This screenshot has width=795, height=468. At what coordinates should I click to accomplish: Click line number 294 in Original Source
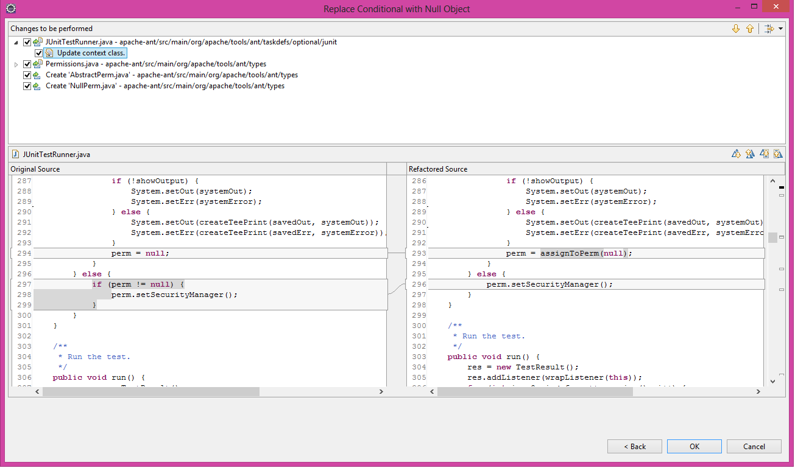[24, 253]
